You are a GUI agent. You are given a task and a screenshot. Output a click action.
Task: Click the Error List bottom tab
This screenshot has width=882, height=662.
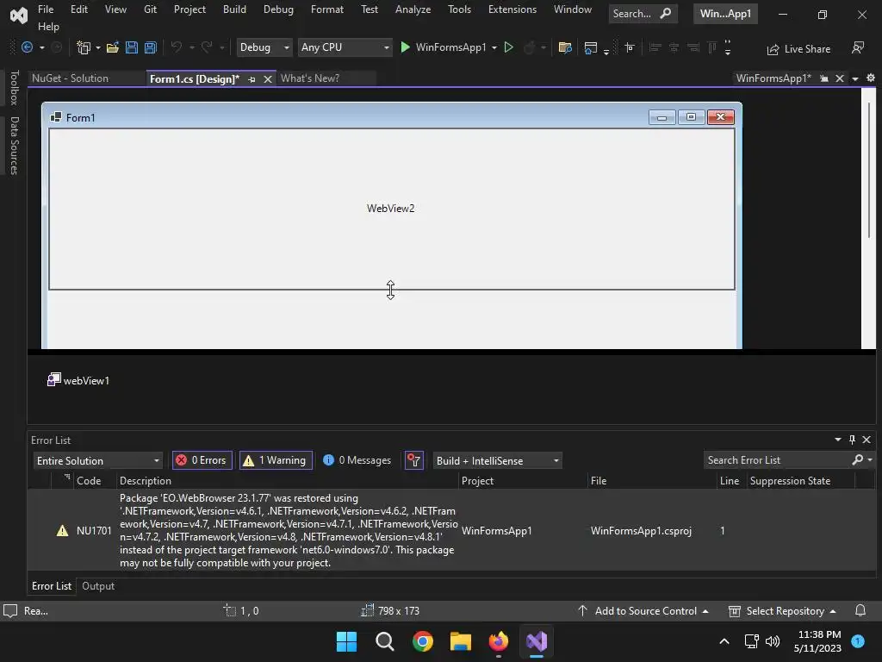pos(51,586)
